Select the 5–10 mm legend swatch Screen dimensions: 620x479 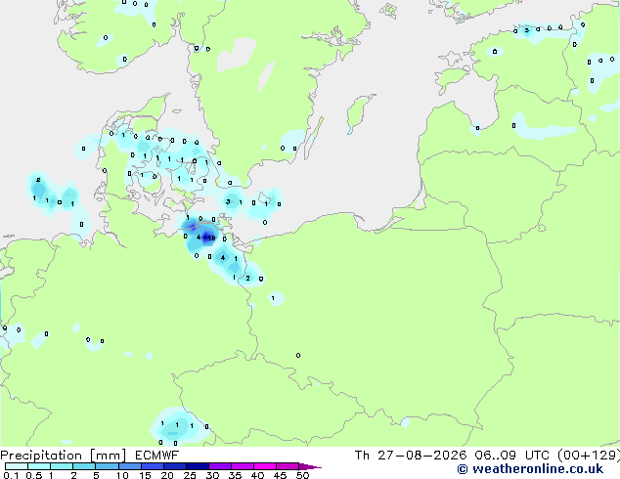[107, 466]
